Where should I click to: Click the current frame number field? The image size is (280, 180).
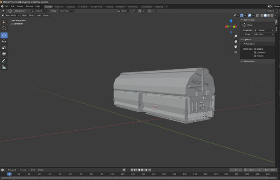[236, 170]
